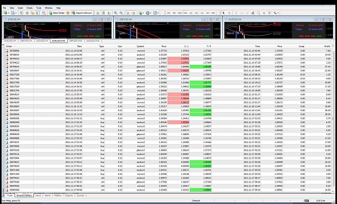Open the Window menu

tap(49, 8)
